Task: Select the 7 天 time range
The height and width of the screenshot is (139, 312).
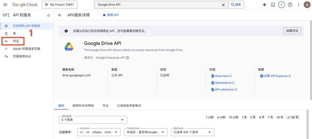Action: tap(270, 117)
